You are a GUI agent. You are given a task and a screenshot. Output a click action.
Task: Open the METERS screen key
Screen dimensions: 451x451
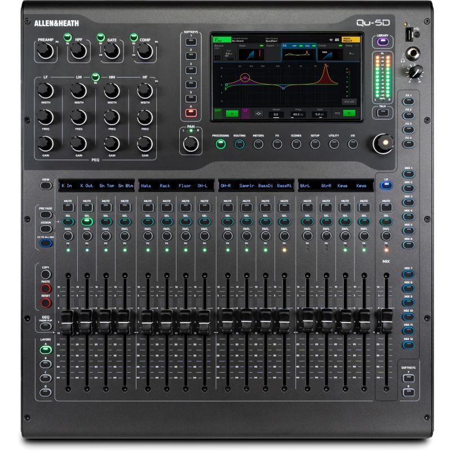[258, 144]
